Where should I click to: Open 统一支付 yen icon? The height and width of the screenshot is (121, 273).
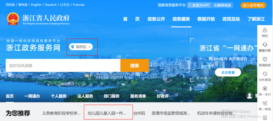coord(265,89)
